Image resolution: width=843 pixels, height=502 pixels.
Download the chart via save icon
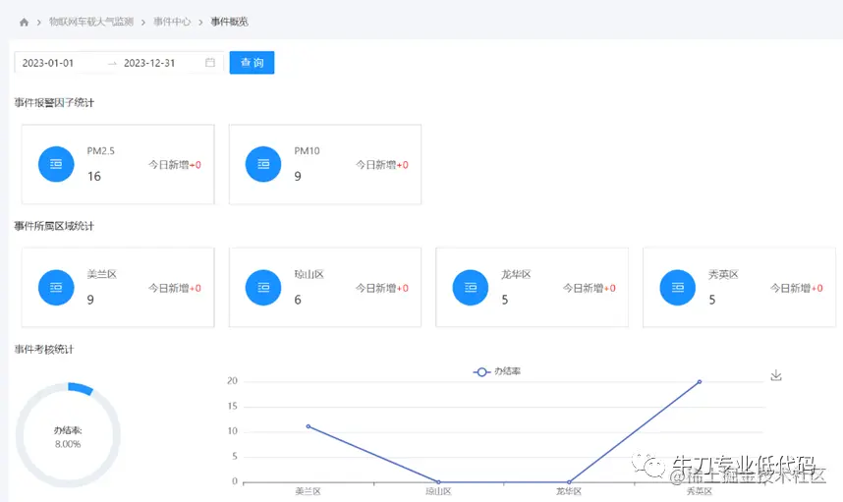point(776,375)
